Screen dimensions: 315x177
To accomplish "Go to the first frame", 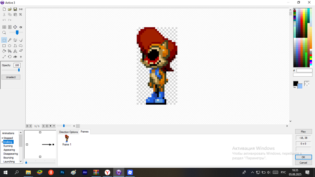I will (x=27, y=126).
